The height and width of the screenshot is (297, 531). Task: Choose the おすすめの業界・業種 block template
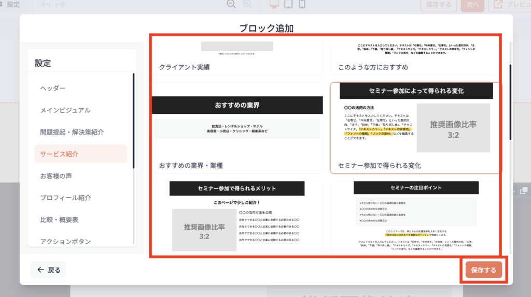tap(237, 128)
